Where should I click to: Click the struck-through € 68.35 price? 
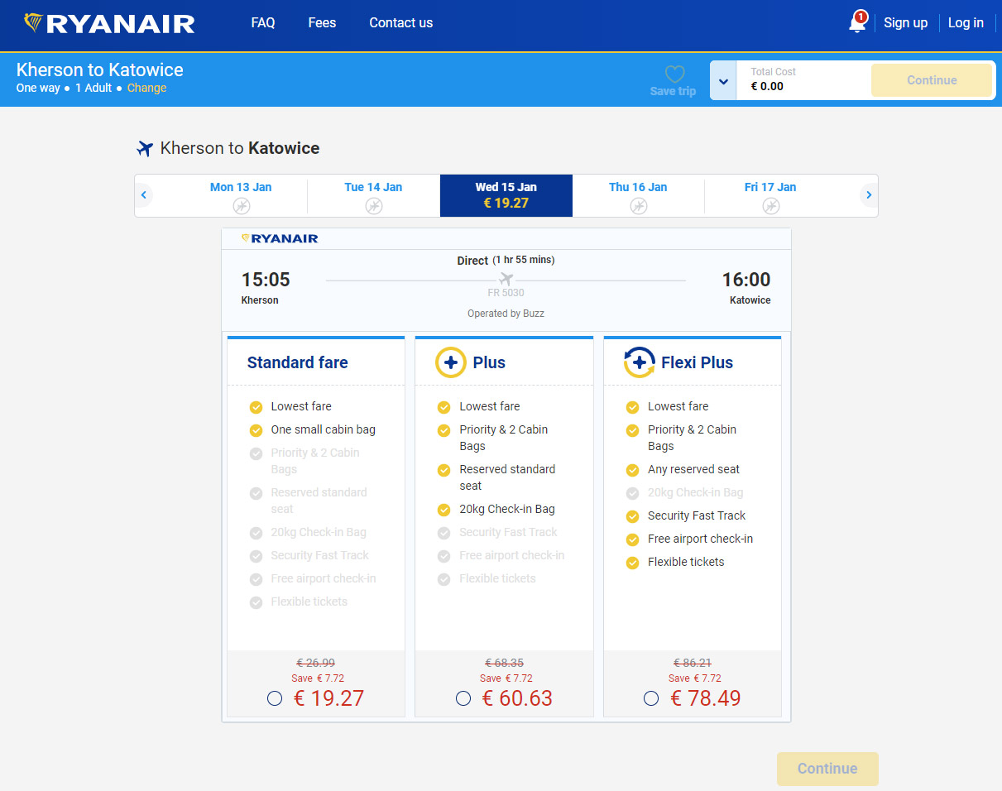504,663
